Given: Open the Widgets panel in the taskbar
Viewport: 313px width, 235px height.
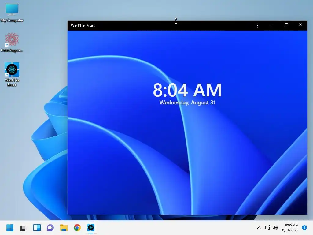Looking at the screenshot, I should (37, 228).
